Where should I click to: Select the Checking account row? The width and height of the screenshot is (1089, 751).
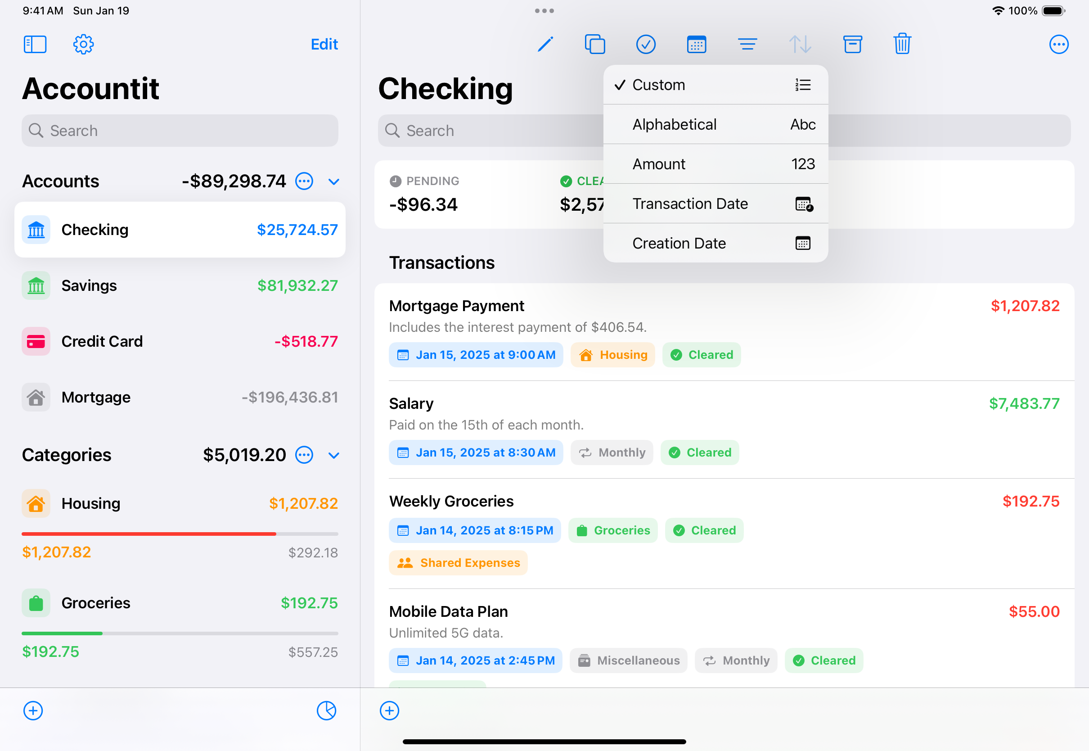click(180, 230)
